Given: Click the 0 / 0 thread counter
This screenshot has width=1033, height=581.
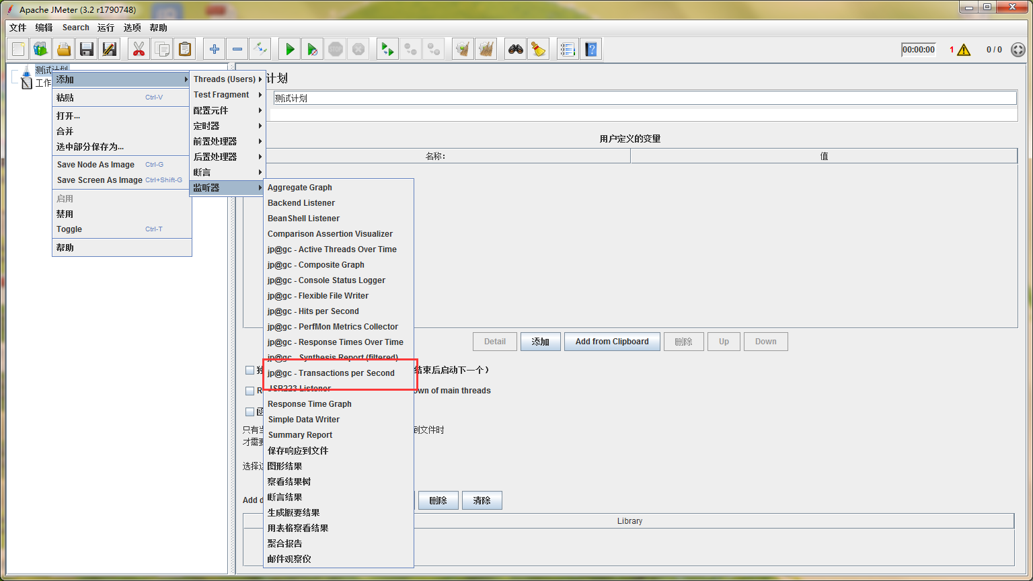Looking at the screenshot, I should pos(994,50).
